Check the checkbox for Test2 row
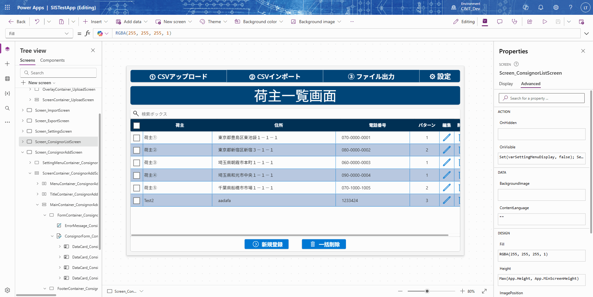Image resolution: width=593 pixels, height=297 pixels. tap(137, 200)
